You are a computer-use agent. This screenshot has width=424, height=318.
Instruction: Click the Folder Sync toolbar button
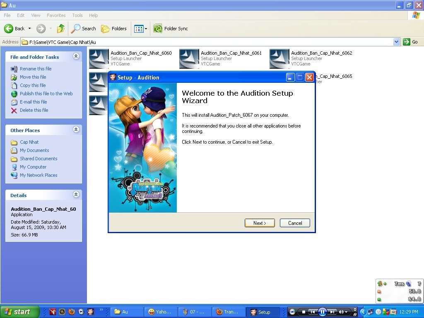click(170, 29)
